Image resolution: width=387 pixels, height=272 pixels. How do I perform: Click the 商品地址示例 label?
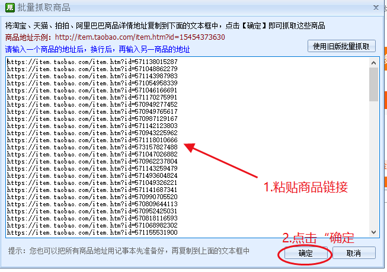(28, 37)
